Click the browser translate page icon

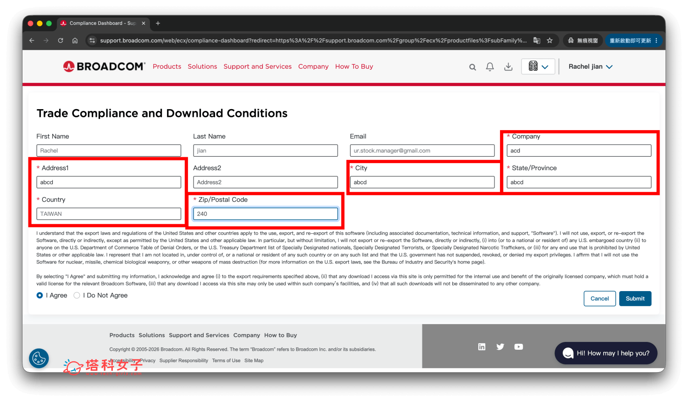537,40
